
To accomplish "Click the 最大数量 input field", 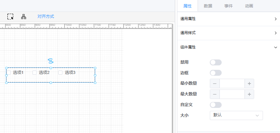I will 232,94.
